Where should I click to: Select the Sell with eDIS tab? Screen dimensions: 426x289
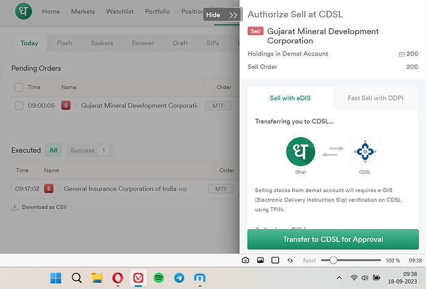tap(290, 98)
